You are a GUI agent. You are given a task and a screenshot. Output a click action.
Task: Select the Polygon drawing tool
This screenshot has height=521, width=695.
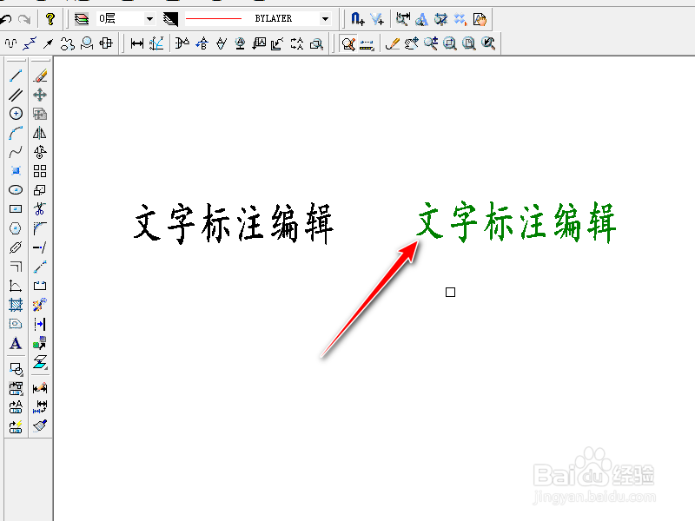[16, 228]
